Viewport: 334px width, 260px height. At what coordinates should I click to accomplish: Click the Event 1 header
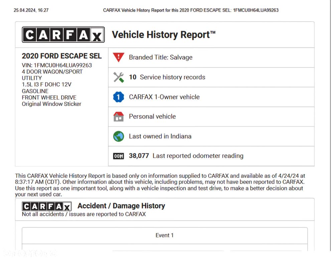165,235
